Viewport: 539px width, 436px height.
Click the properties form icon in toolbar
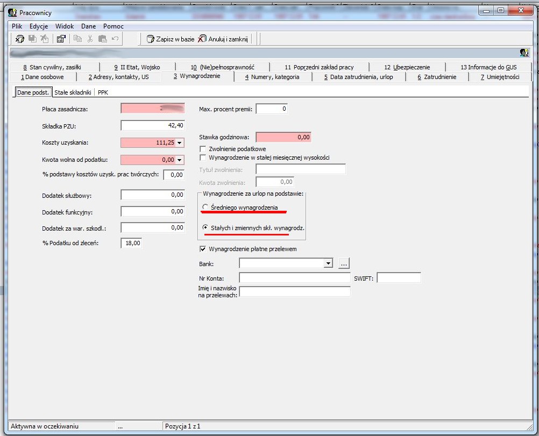(61, 39)
